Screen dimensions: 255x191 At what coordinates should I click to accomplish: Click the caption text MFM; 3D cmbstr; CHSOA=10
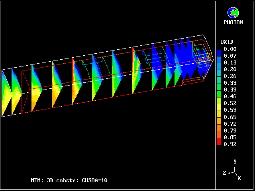[69, 180]
